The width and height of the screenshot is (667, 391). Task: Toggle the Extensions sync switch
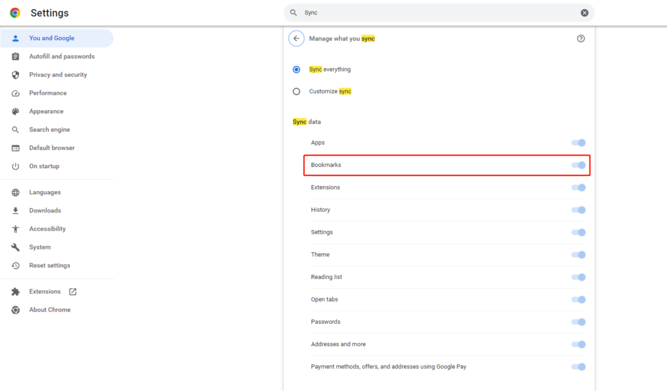[578, 187]
